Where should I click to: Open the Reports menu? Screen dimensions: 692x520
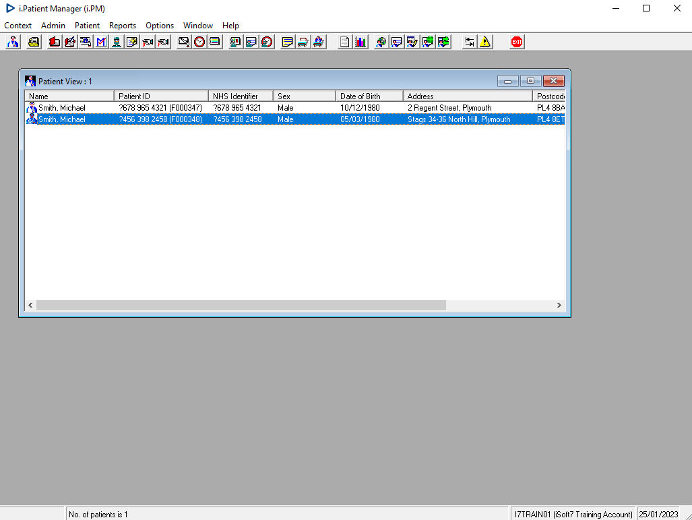(x=123, y=26)
